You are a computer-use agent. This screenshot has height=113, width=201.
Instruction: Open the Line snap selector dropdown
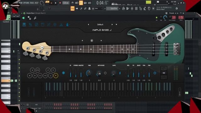click(98, 8)
